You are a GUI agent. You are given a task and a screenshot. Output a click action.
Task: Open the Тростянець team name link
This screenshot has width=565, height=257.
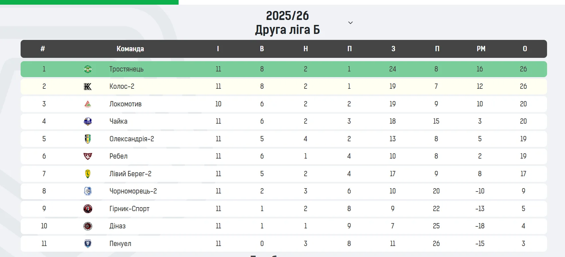pos(126,69)
